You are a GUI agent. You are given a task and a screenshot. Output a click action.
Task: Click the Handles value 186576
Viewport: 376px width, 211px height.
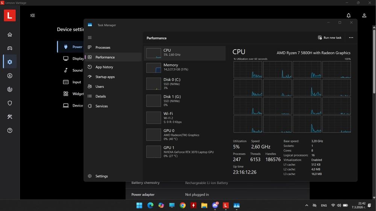tap(273, 160)
